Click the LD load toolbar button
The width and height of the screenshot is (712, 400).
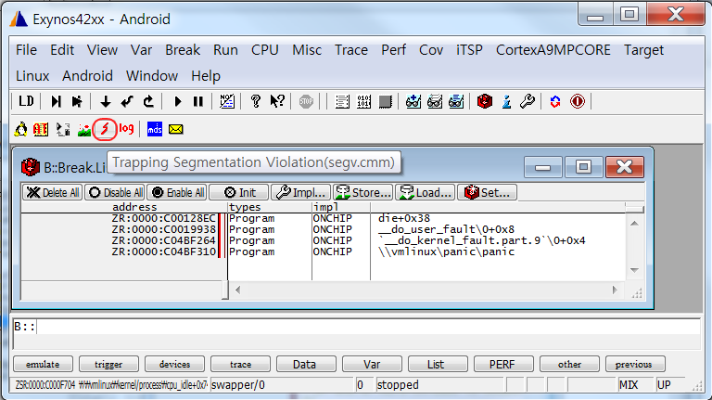tap(26, 101)
